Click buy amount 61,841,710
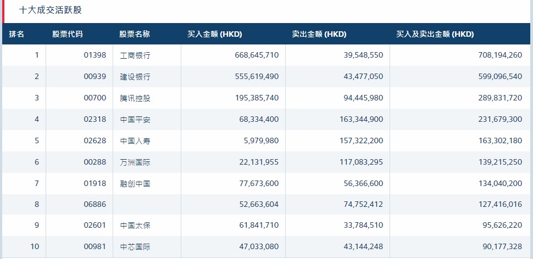This screenshot has height=259, width=533. (259, 225)
